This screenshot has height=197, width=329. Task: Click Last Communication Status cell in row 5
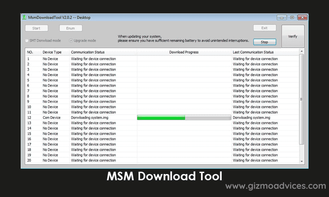(255, 80)
